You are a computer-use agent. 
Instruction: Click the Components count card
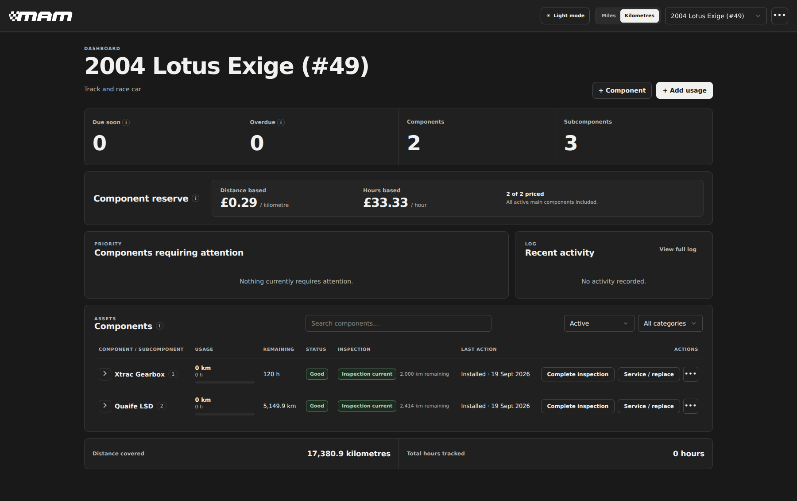point(477,137)
